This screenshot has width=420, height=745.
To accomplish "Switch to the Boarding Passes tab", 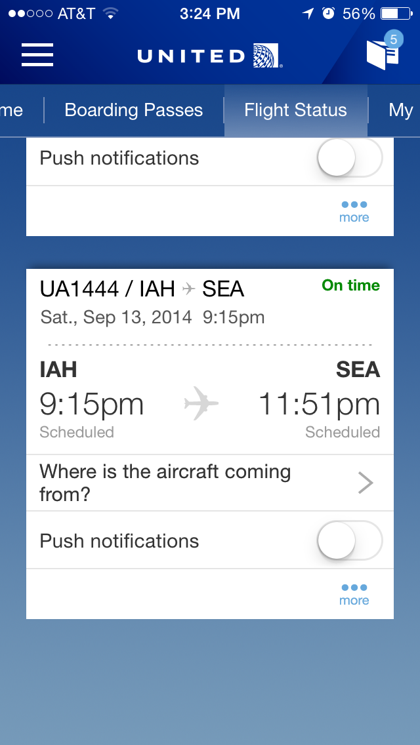I will coord(134,110).
